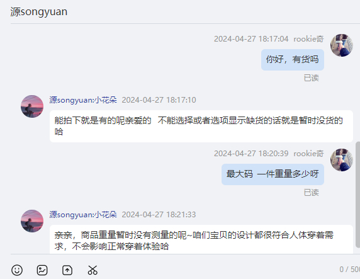Open sender name 源songyuan:小花朵 at 18:21:33
The image size is (360, 279).
(x=83, y=214)
